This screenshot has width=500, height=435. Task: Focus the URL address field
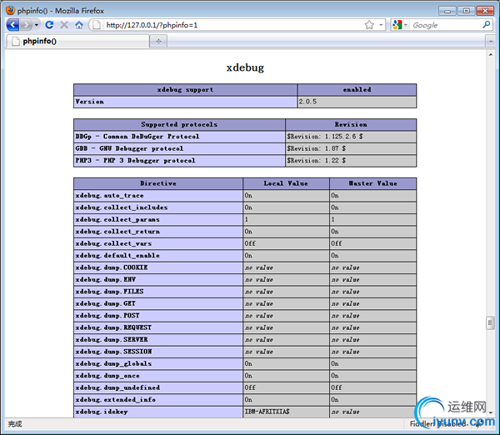[232, 25]
